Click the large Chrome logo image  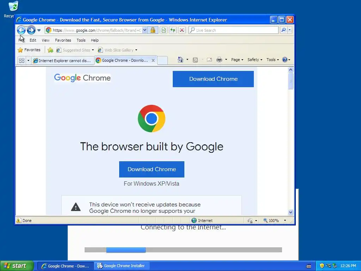pyautogui.click(x=152, y=119)
